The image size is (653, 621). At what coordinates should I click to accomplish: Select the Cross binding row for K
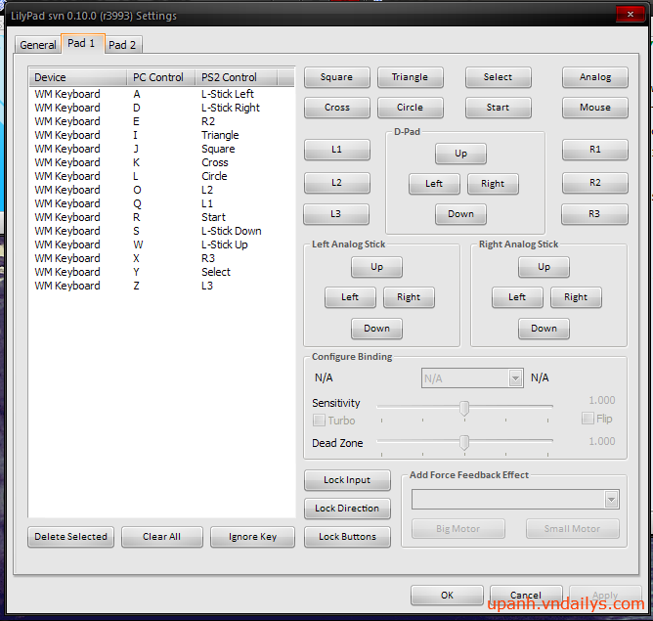click(x=161, y=162)
